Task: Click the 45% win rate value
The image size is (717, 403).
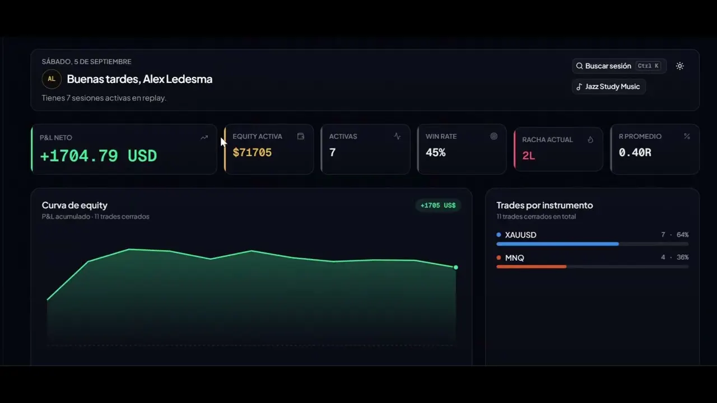Action: [x=435, y=152]
